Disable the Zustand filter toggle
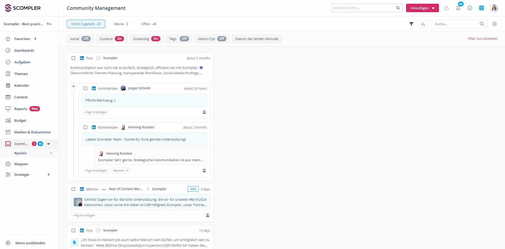The width and height of the screenshot is (505, 249). 119,39
